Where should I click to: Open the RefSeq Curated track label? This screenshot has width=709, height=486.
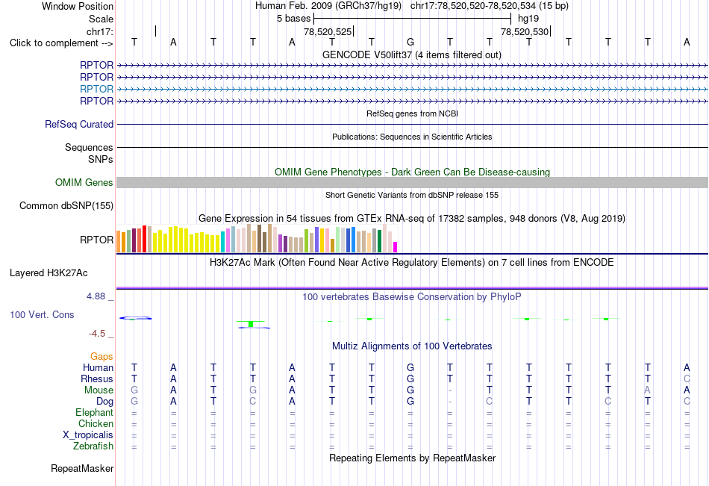pyautogui.click(x=78, y=124)
